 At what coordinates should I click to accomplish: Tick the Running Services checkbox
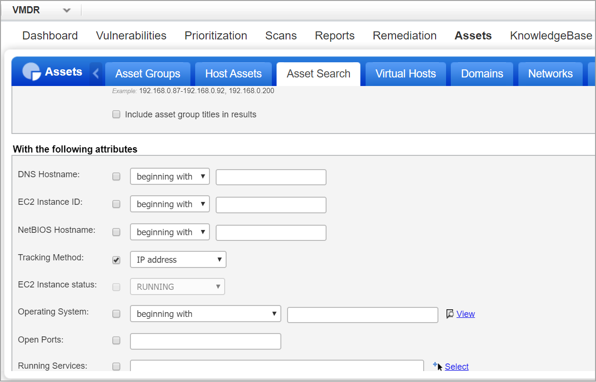click(116, 366)
